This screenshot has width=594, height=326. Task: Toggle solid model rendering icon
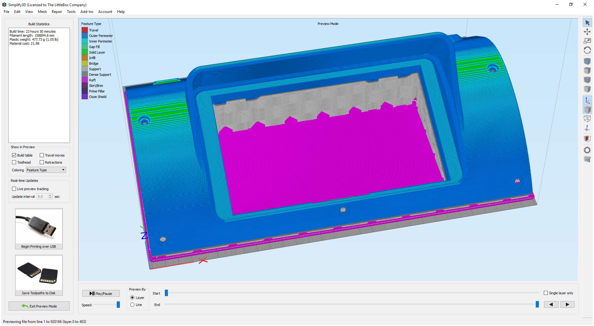point(587,109)
